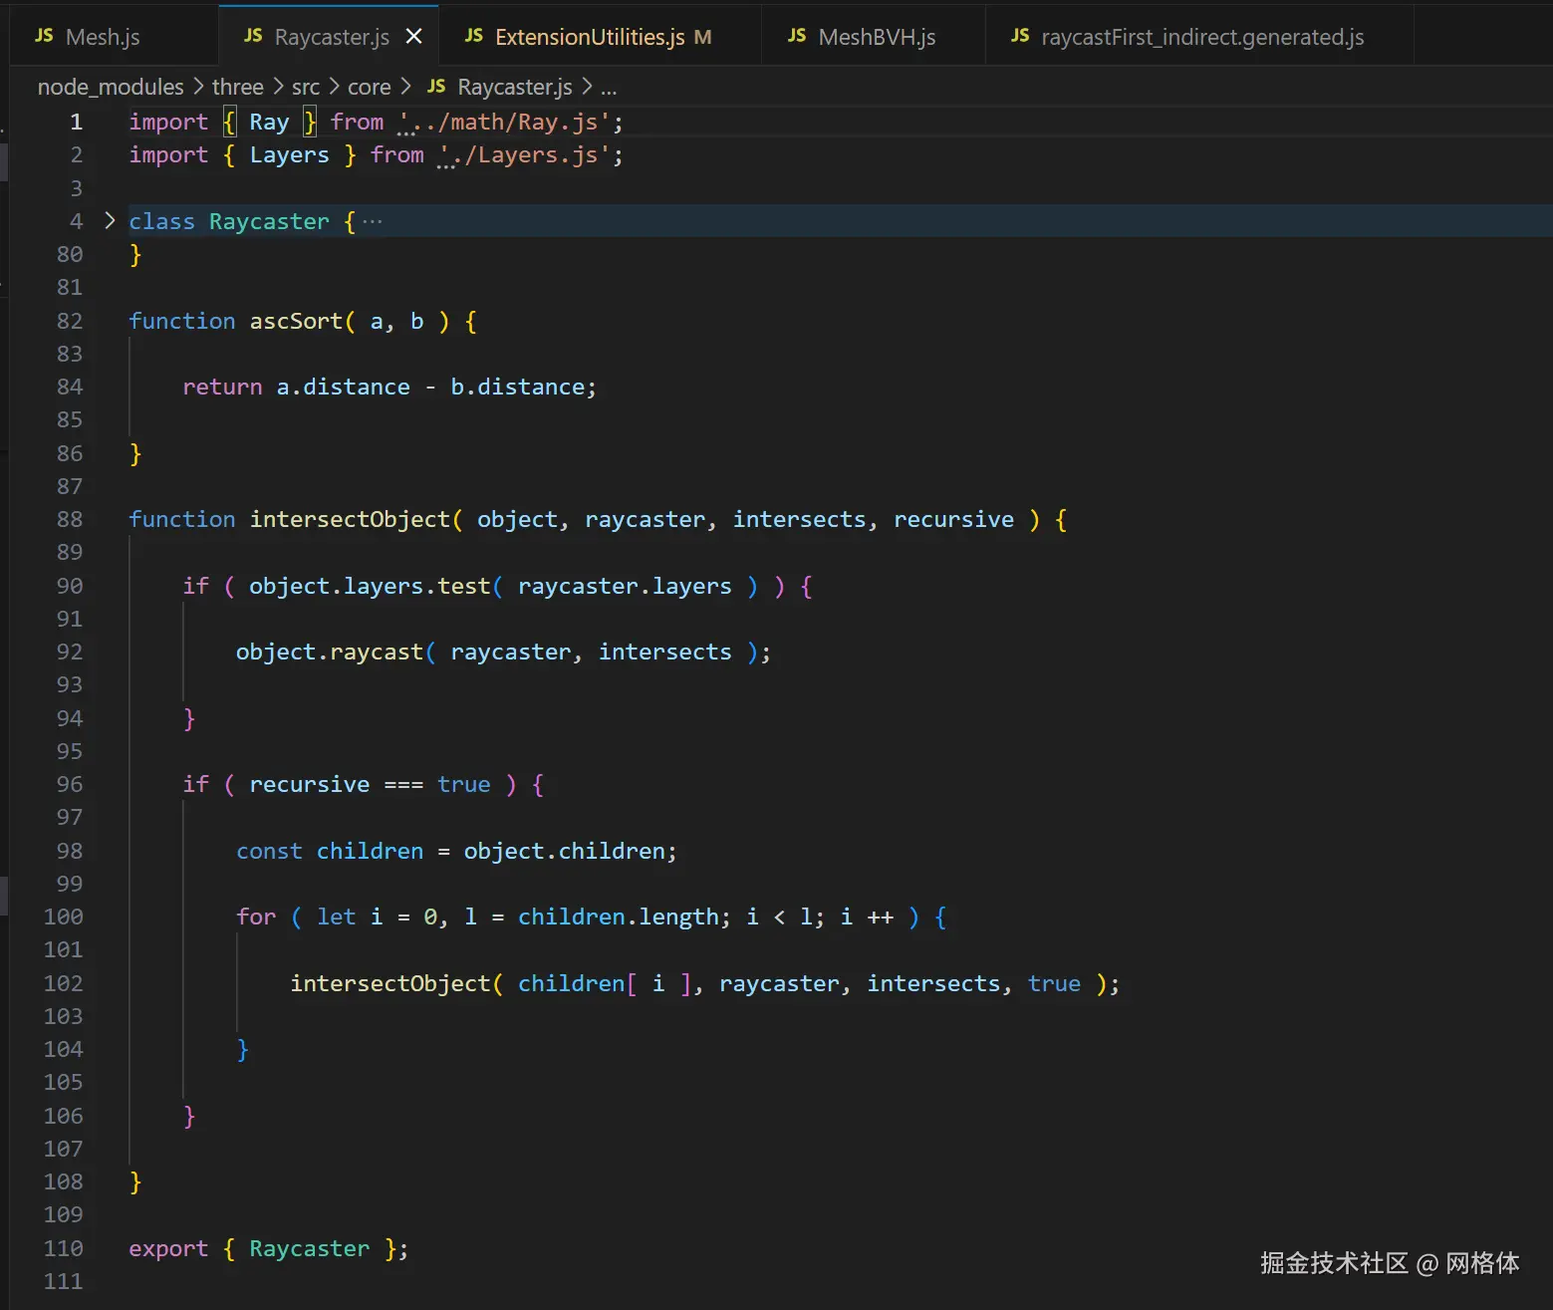Click 'object.layers.test' on line 90
The image size is (1553, 1310).
(x=370, y=586)
